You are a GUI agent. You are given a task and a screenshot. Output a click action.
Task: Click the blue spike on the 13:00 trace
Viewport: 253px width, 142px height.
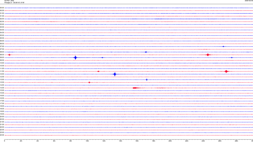pyautogui.click(x=147, y=79)
